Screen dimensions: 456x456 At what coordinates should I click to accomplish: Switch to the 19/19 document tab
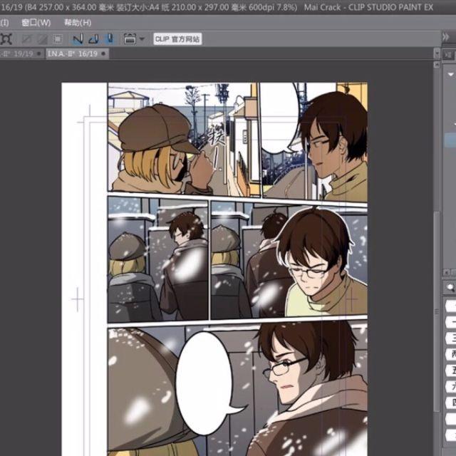pos(21,54)
